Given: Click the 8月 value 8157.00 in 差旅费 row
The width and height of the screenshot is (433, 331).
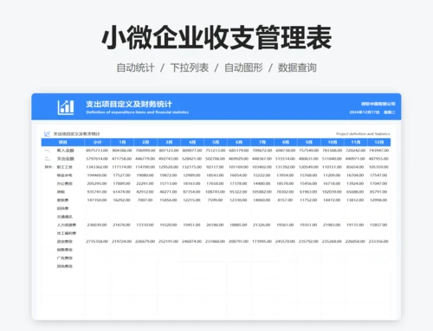Looking at the screenshot, I should pos(285,201).
